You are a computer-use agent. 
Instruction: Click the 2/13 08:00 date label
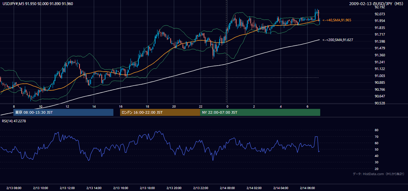coord(14,188)
